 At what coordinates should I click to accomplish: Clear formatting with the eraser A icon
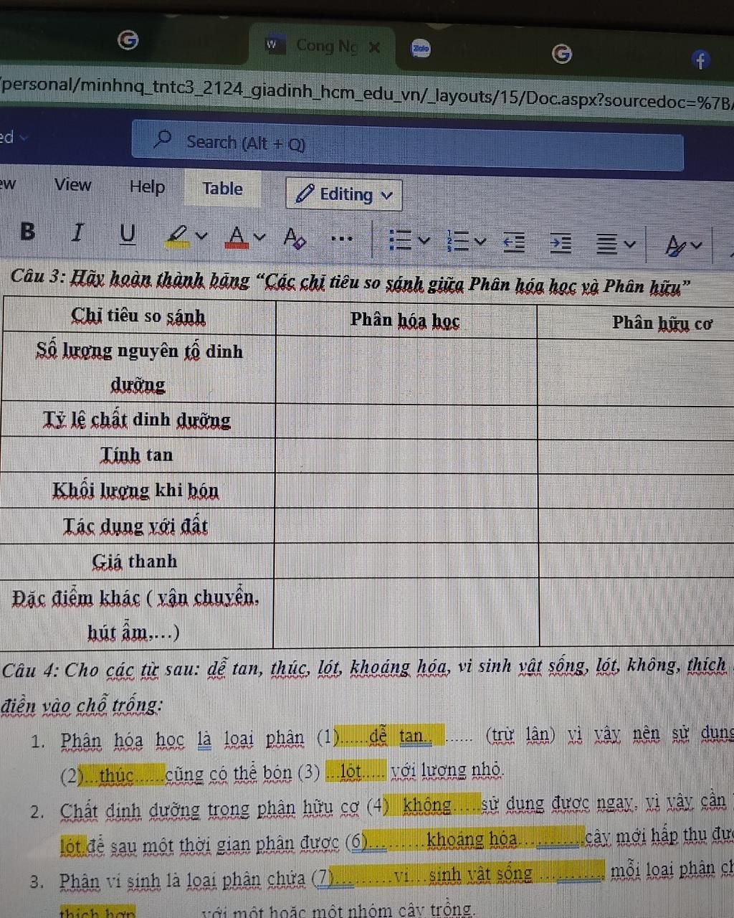pyautogui.click(x=295, y=237)
